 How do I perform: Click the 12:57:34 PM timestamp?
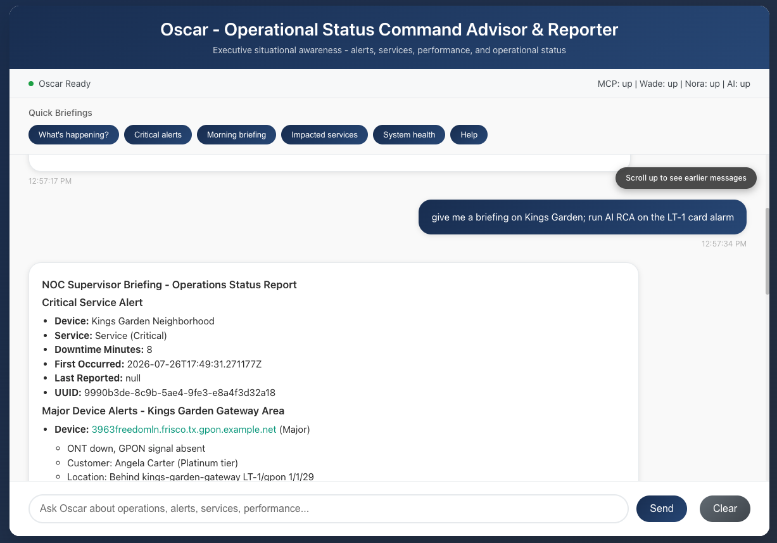pos(724,244)
